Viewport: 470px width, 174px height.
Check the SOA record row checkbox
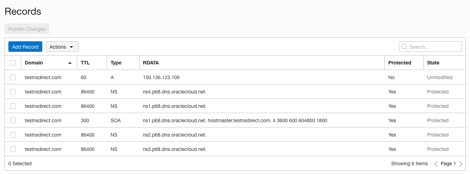[x=13, y=120]
